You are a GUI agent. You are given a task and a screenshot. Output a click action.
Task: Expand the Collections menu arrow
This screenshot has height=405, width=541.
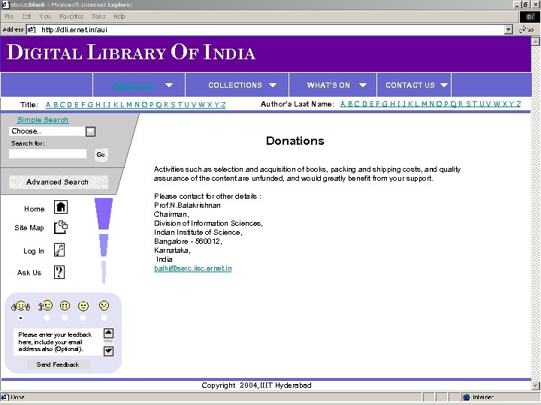click(x=273, y=85)
